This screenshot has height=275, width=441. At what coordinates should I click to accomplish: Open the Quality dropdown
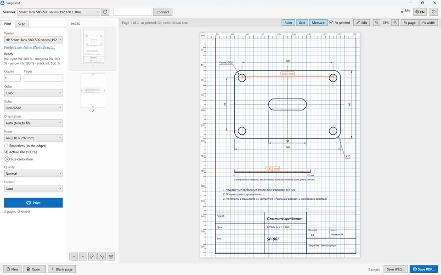tap(34, 174)
